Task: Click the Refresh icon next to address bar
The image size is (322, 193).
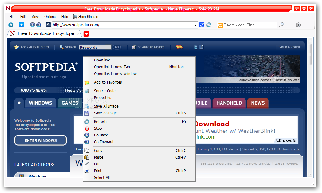Action: coord(209,25)
